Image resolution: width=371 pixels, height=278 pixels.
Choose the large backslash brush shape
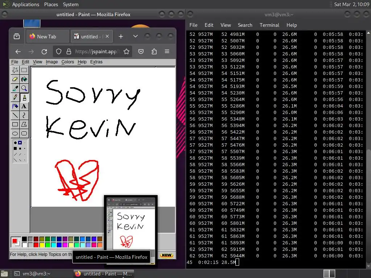pos(15,160)
